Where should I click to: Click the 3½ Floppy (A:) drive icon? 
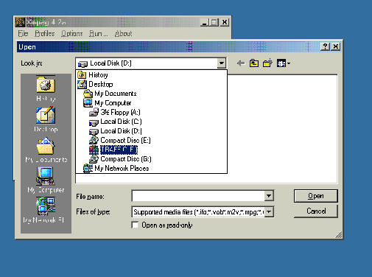94,112
